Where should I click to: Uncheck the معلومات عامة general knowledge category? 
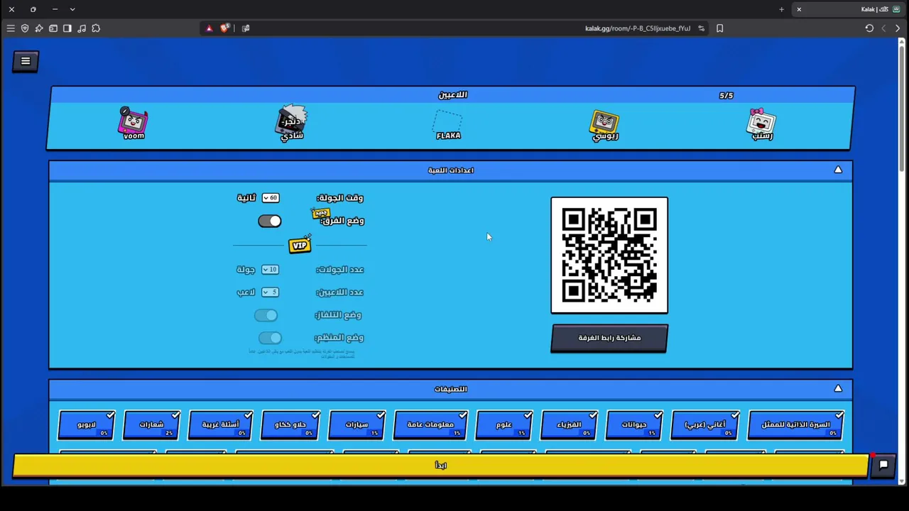pyautogui.click(x=430, y=424)
